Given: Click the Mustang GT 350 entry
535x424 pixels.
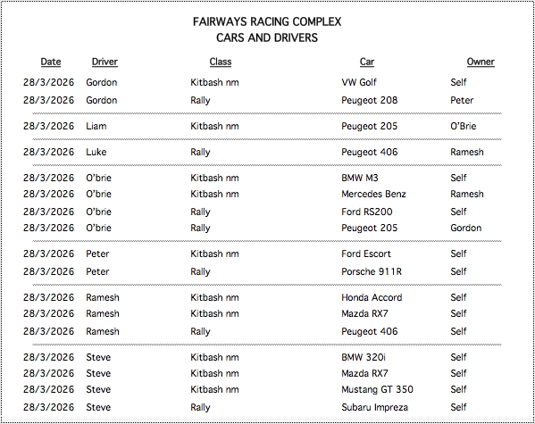Looking at the screenshot, I should pyautogui.click(x=378, y=389).
